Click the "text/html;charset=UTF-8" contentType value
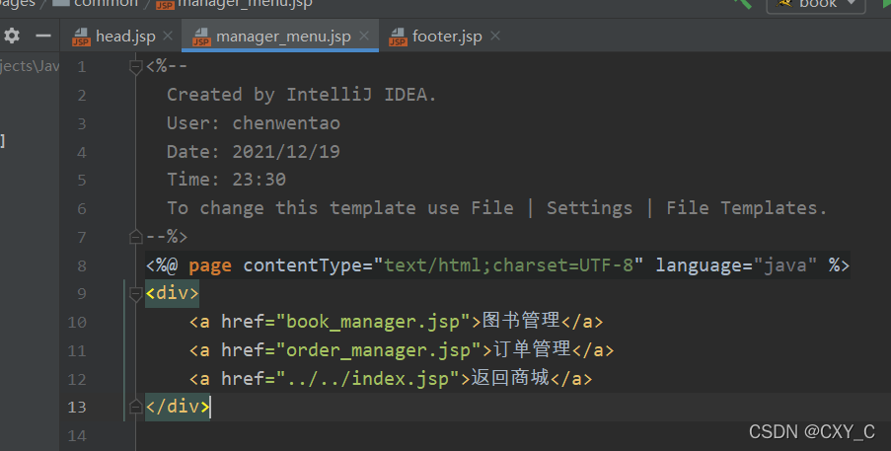This screenshot has width=891, height=451. [x=508, y=265]
